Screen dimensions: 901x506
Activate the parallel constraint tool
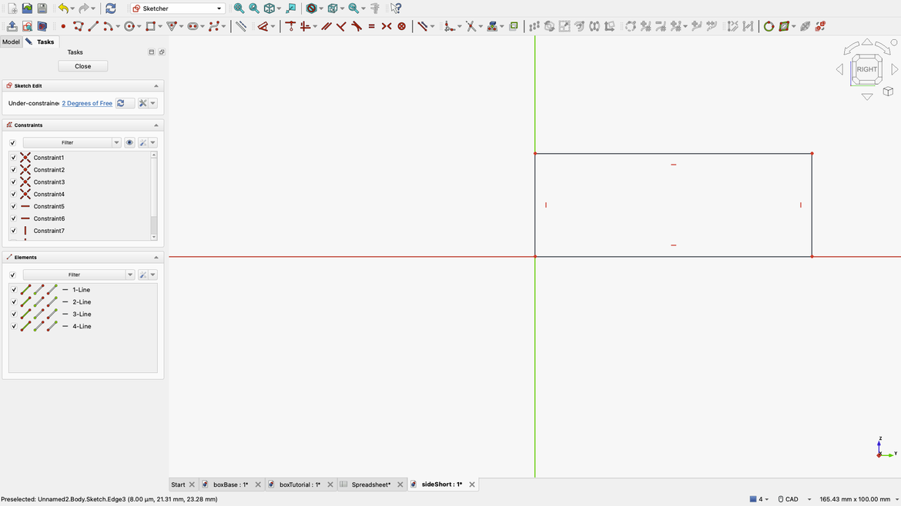click(x=325, y=25)
